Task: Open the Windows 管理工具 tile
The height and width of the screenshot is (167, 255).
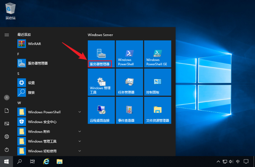Action: (x=101, y=82)
